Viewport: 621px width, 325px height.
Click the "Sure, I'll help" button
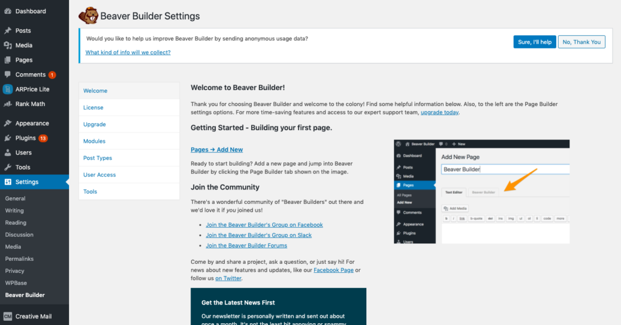click(x=535, y=42)
